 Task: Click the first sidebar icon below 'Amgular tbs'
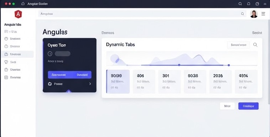pos(6,32)
